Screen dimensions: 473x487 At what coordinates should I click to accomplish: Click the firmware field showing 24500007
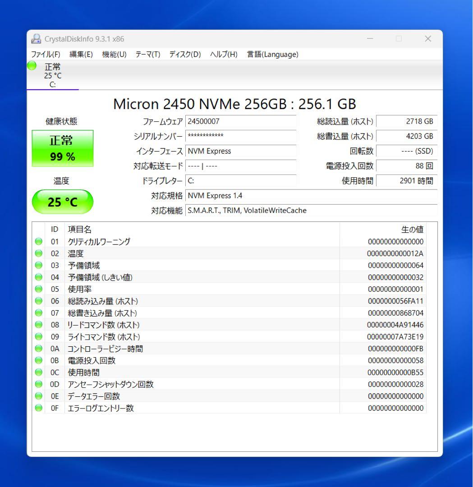coord(241,121)
